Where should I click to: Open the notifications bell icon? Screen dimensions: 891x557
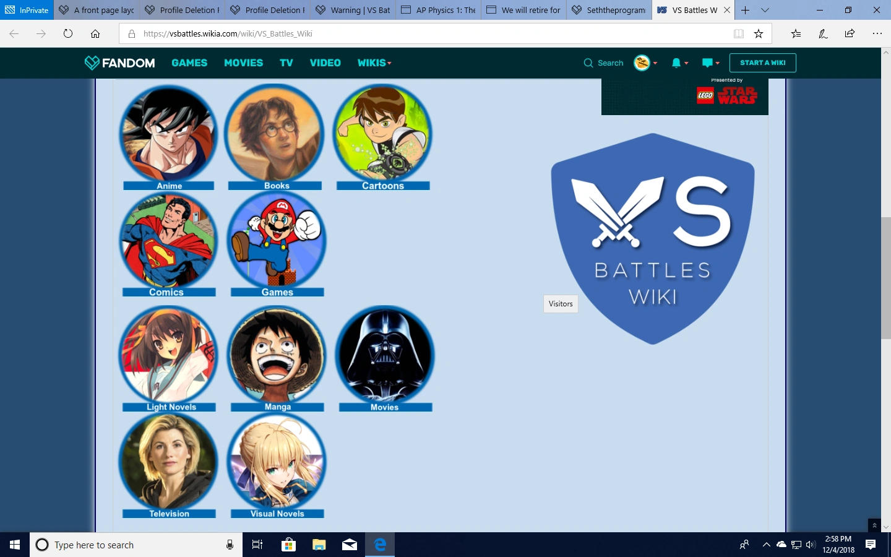point(676,63)
